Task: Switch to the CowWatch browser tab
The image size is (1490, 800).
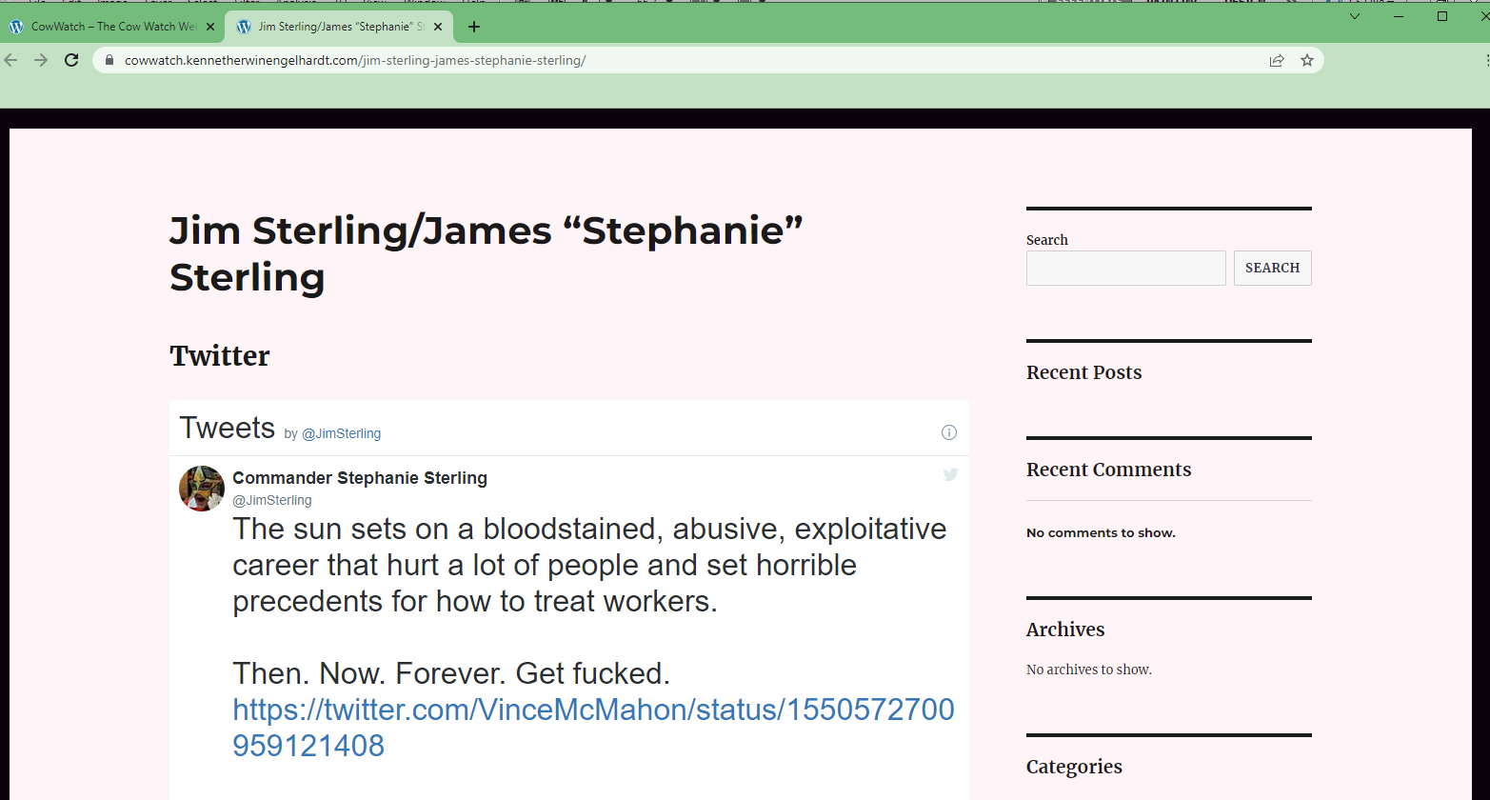Action: [112, 27]
